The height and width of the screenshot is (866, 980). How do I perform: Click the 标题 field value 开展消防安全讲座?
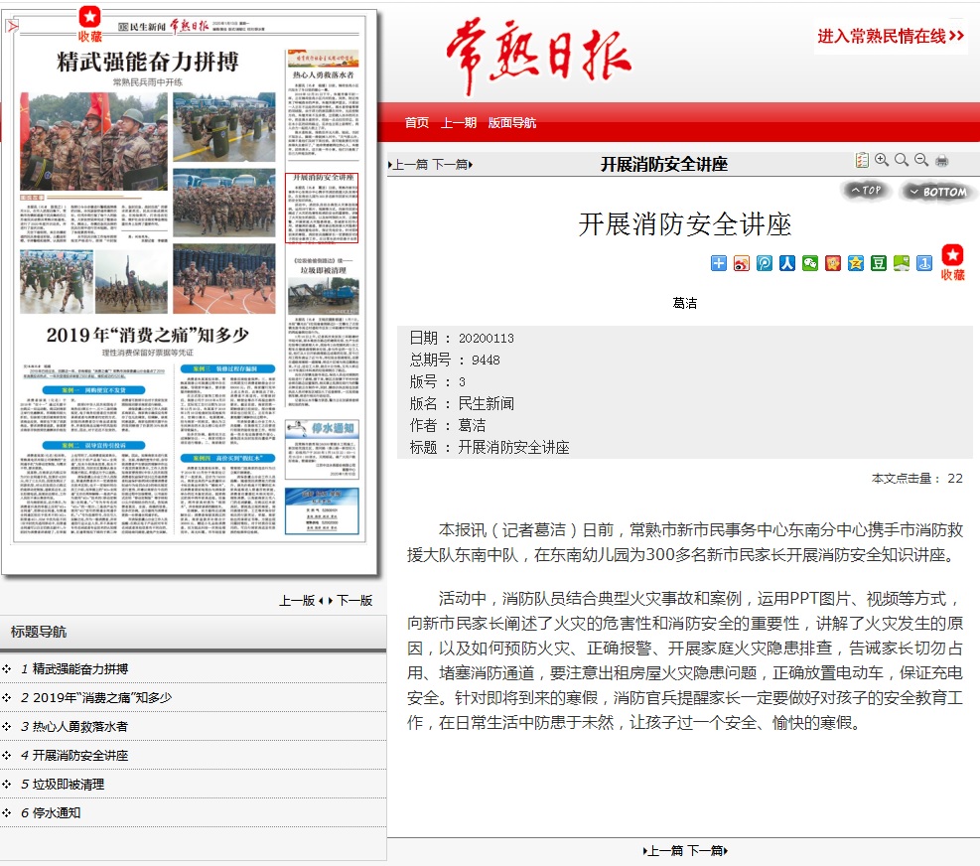tap(513, 447)
